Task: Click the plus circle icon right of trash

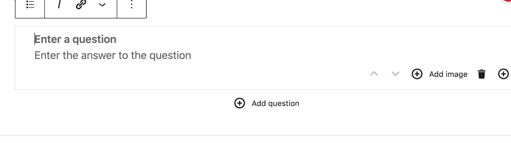Action: tap(503, 74)
